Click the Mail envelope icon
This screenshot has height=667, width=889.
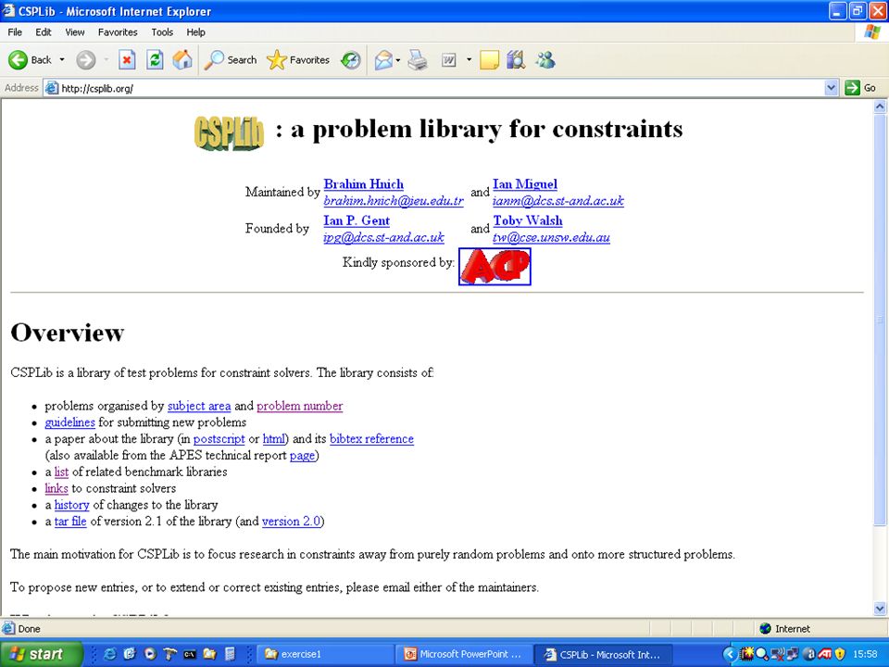tap(383, 59)
